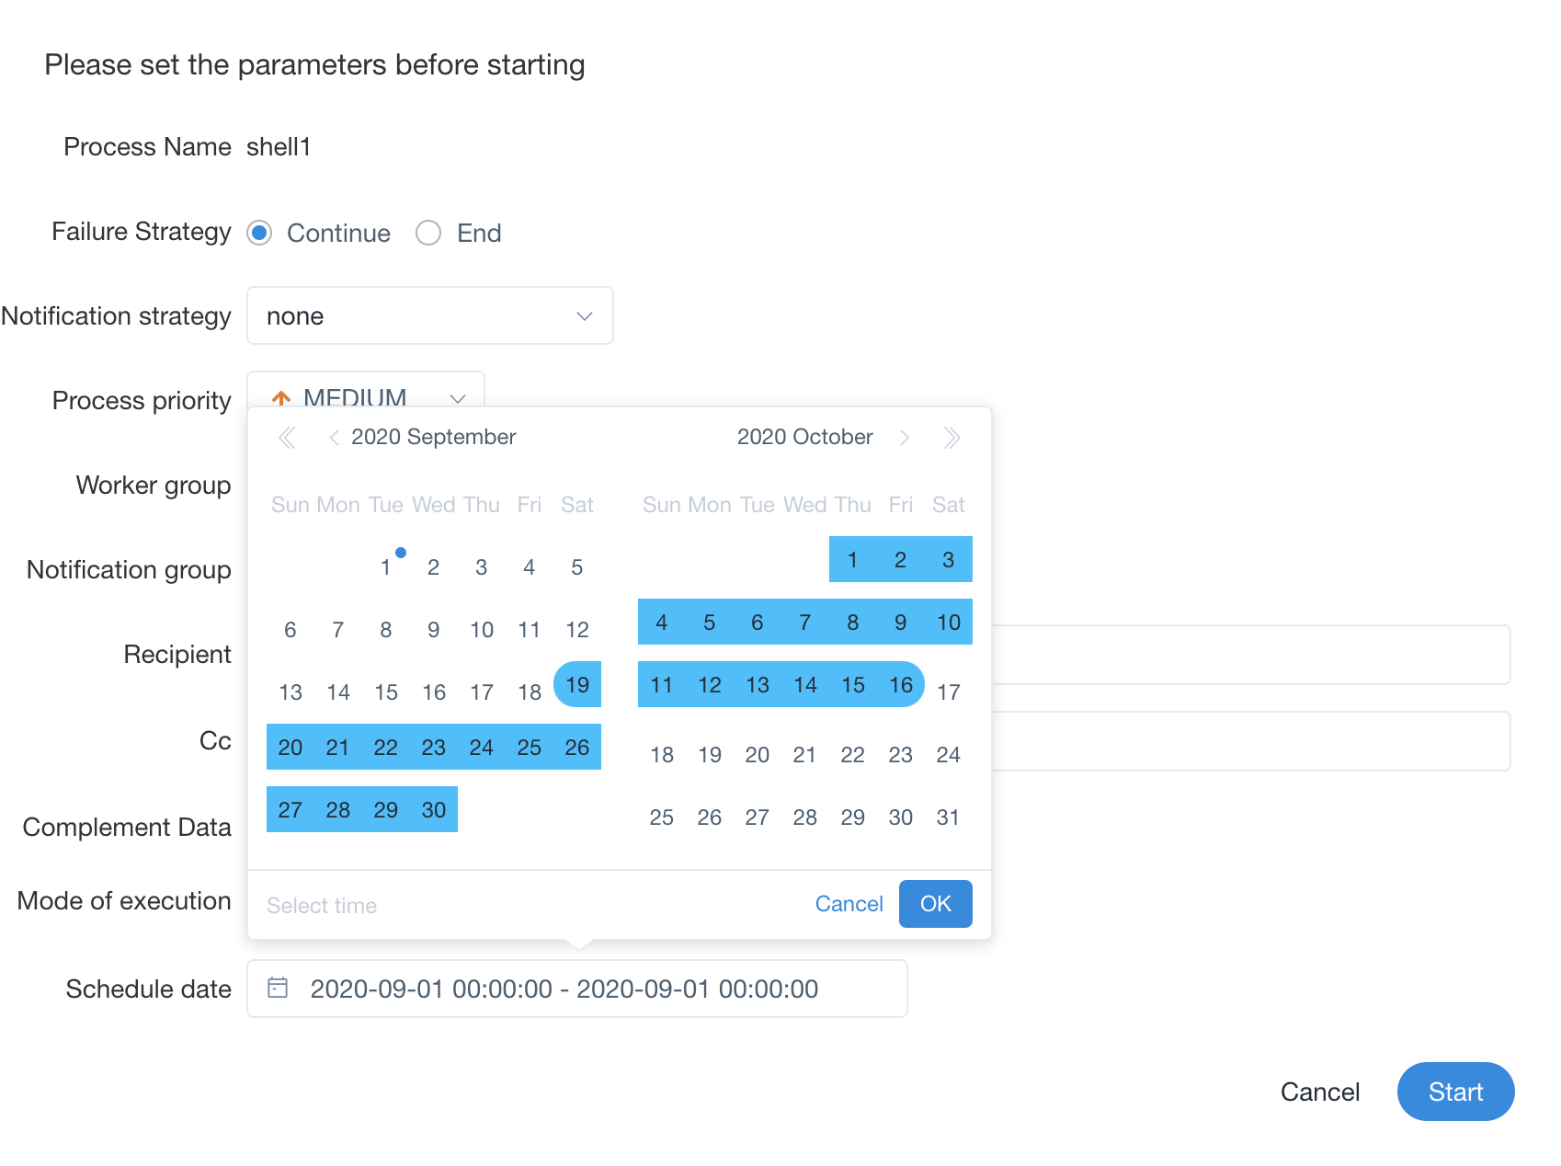This screenshot has width=1561, height=1166.
Task: Confirm date range with OK
Action: [935, 904]
